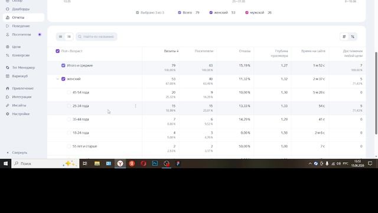Image resolution: width=378 pixels, height=213 pixels.
Task: Open the Конверсии menu item
Action: pos(21,55)
